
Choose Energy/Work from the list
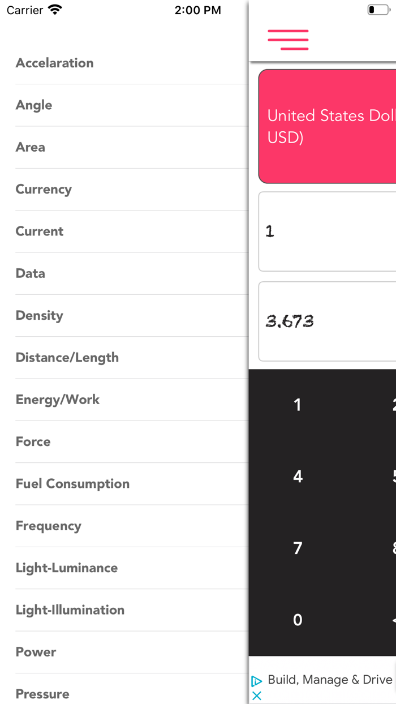point(58,400)
